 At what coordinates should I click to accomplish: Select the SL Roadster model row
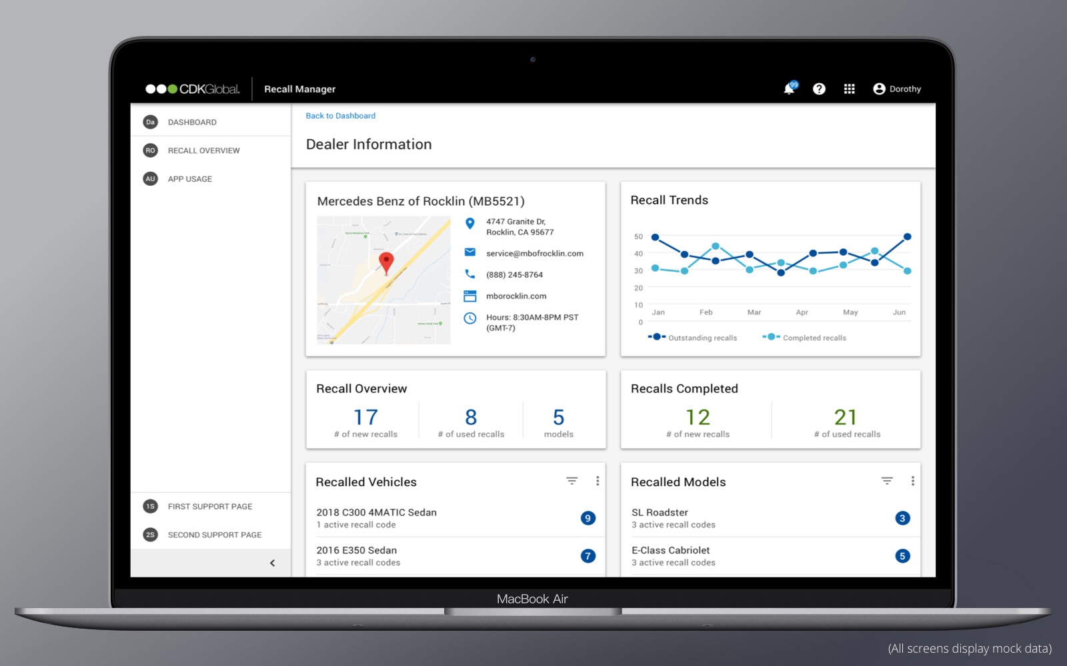tap(770, 518)
